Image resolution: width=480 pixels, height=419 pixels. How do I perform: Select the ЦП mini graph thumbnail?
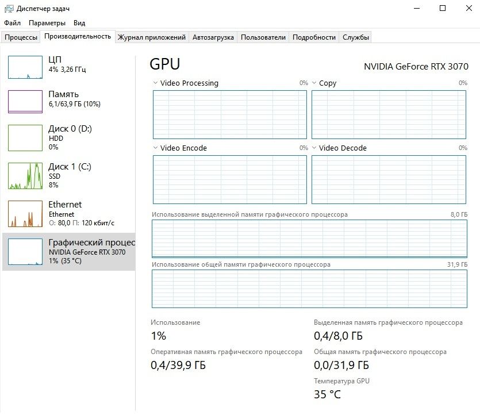click(x=25, y=67)
